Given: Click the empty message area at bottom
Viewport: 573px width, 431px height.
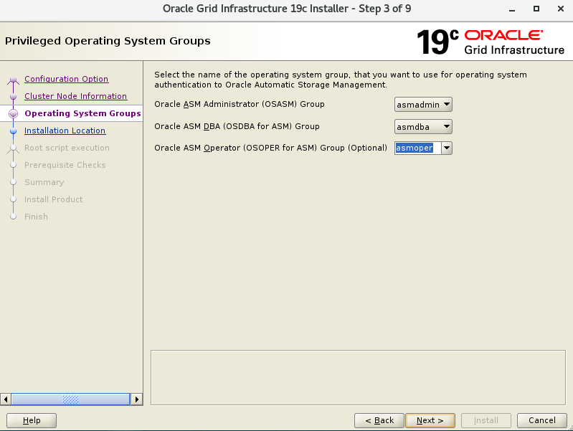Looking at the screenshot, I should coord(358,378).
